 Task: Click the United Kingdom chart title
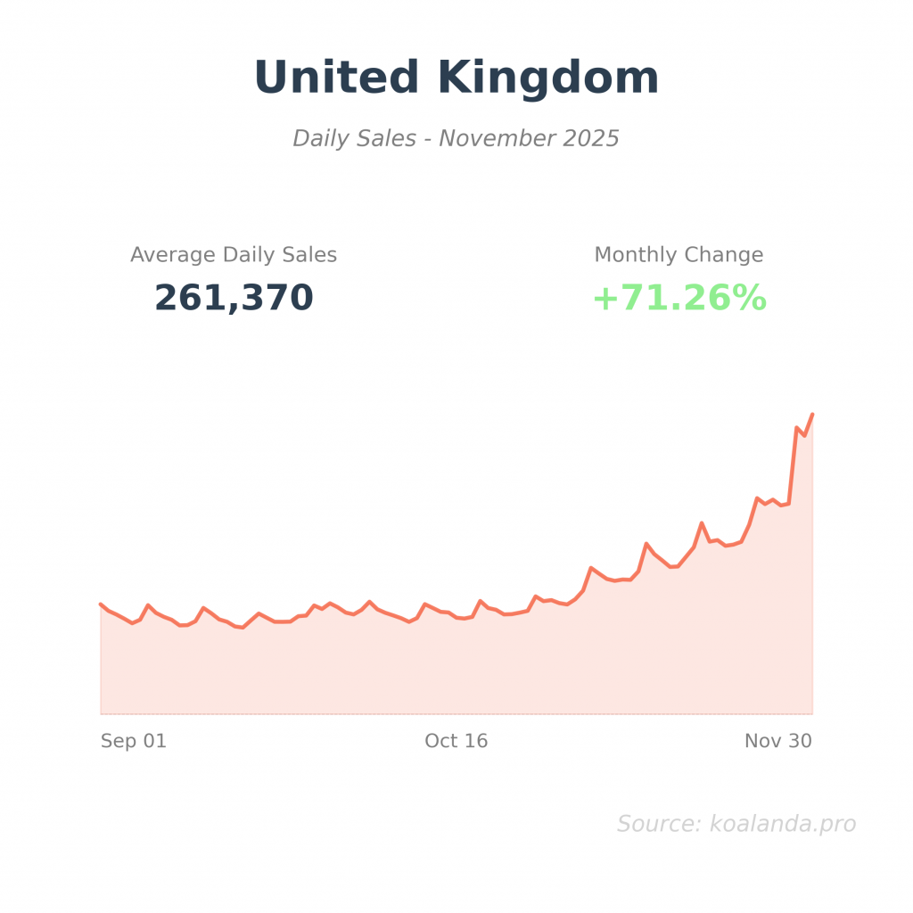coord(456,78)
